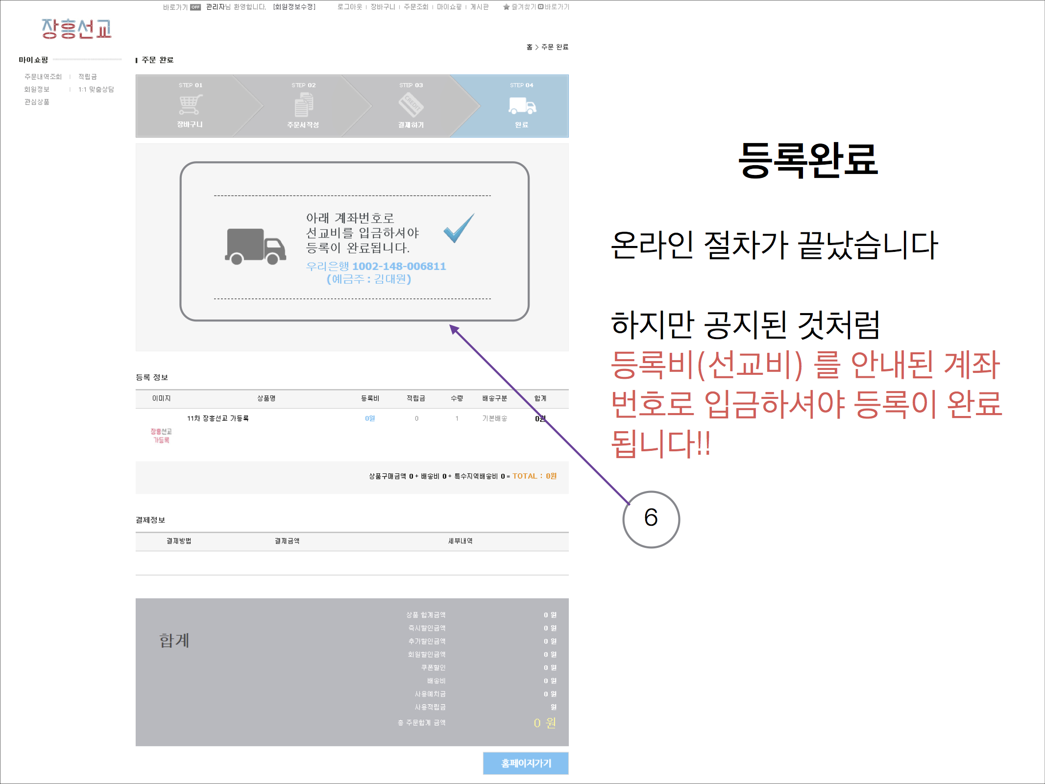
Task: Click the delivery truck icon in STEP 04
Action: pyautogui.click(x=522, y=105)
